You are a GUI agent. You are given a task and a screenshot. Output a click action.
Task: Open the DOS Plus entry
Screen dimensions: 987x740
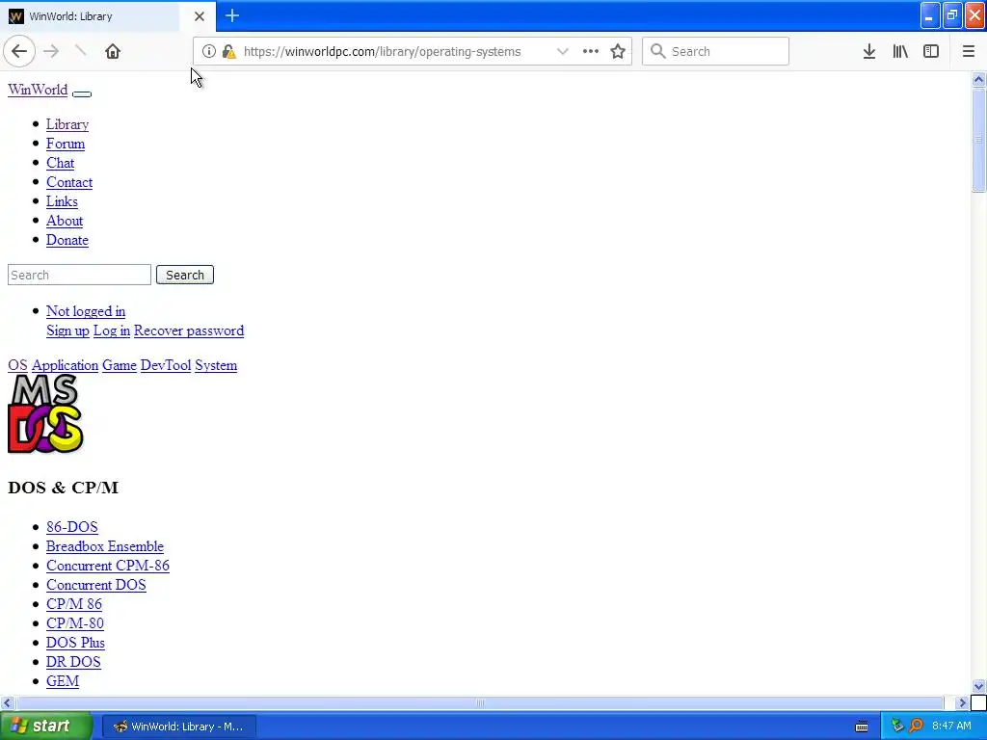pos(75,643)
